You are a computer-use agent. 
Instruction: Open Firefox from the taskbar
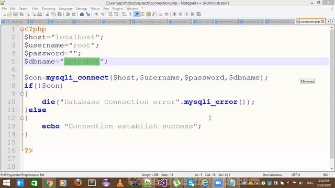click(x=78, y=183)
